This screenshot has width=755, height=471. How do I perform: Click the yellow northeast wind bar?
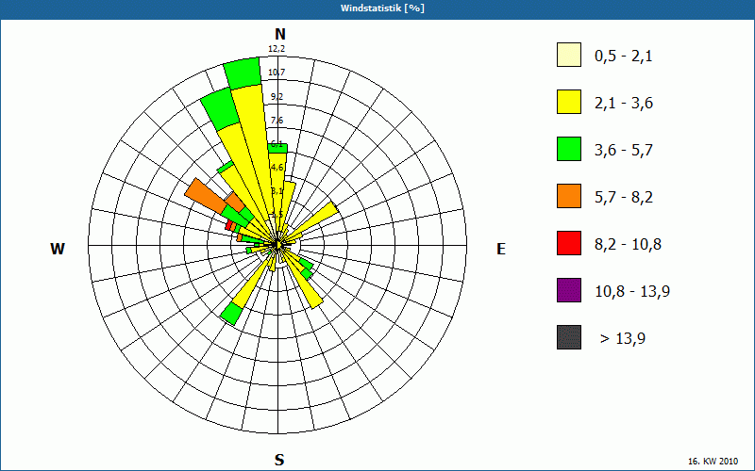click(x=314, y=220)
